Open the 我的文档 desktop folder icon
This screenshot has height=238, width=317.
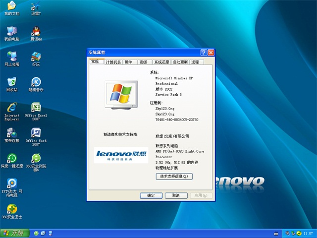[x=12, y=8]
